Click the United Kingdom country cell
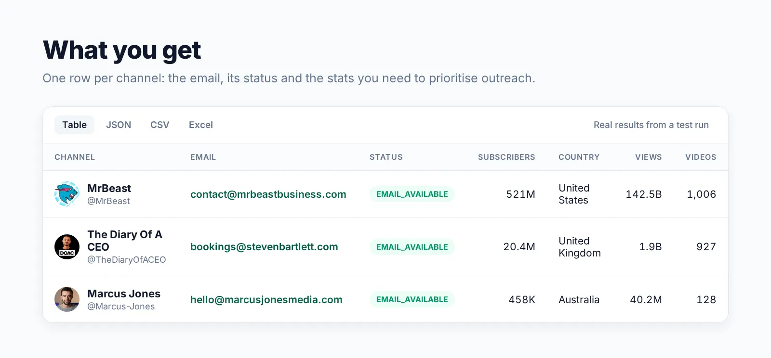 580,247
